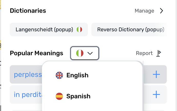Open the Manage dictionaries link
The width and height of the screenshot is (177, 111).
144,11
